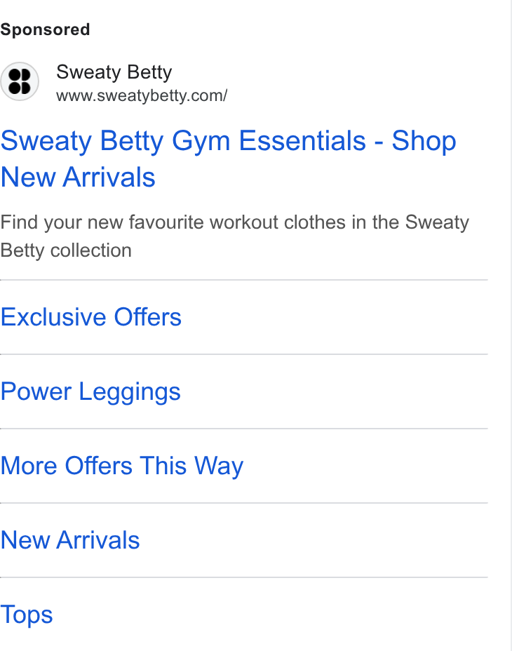
Task: Click the circular advertiser favicon beside the URL
Action: coord(20,81)
